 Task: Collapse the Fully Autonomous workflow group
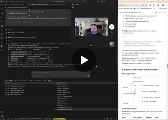56,98
